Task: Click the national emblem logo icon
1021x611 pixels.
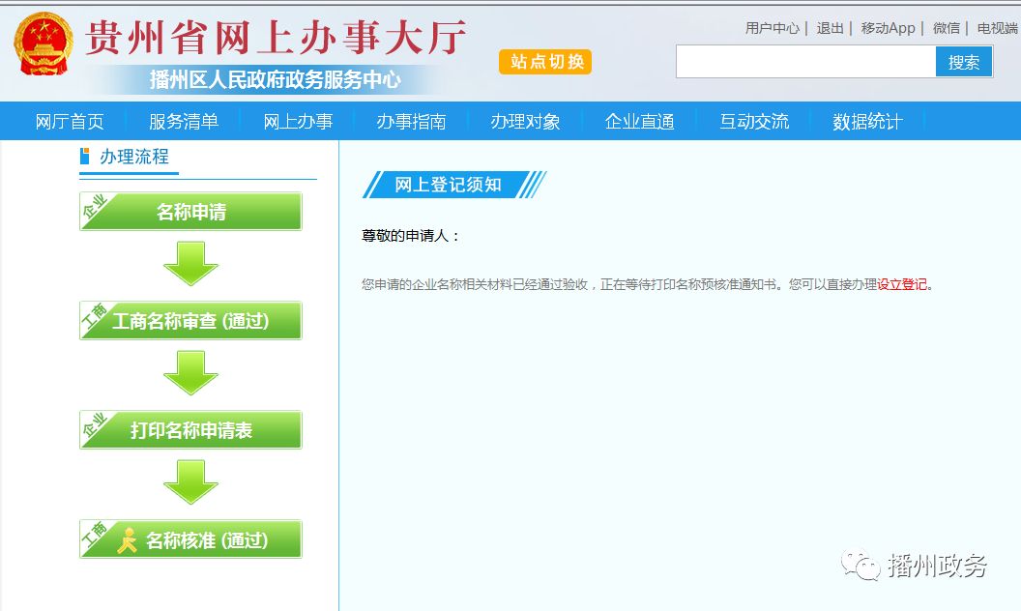Action: point(44,44)
